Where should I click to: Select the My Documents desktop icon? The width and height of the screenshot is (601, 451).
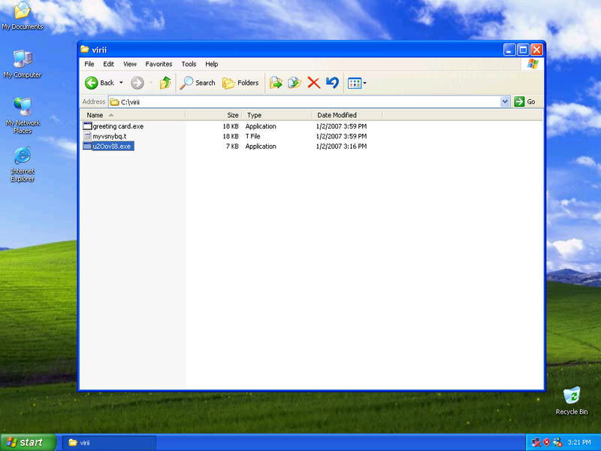point(23,16)
